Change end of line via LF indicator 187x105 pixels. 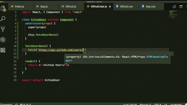click(165, 104)
